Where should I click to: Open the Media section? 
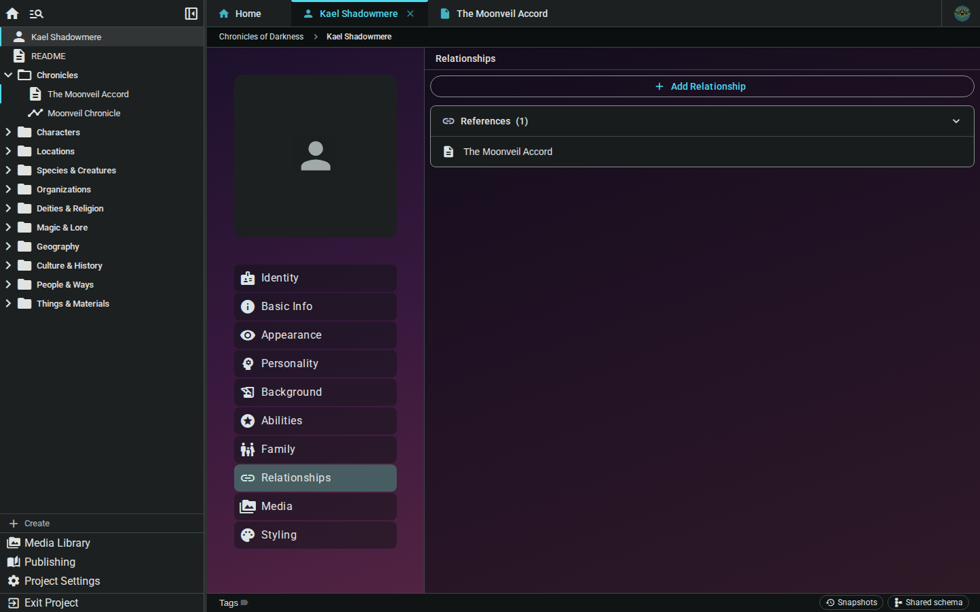[316, 507]
